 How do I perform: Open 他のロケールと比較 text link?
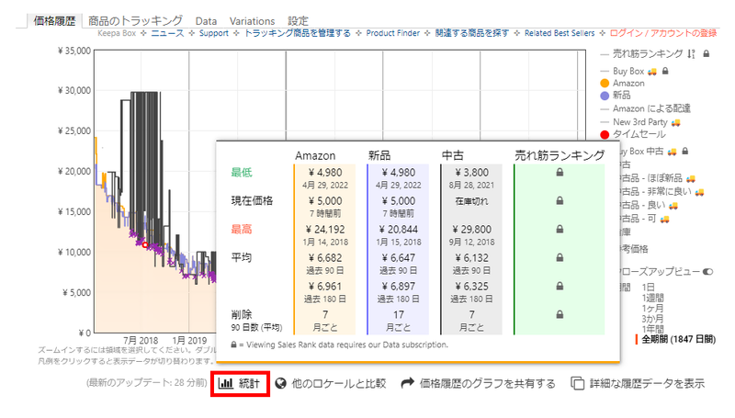coord(339,383)
